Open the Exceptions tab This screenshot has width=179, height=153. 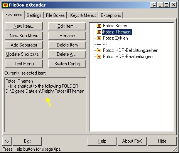point(111,15)
